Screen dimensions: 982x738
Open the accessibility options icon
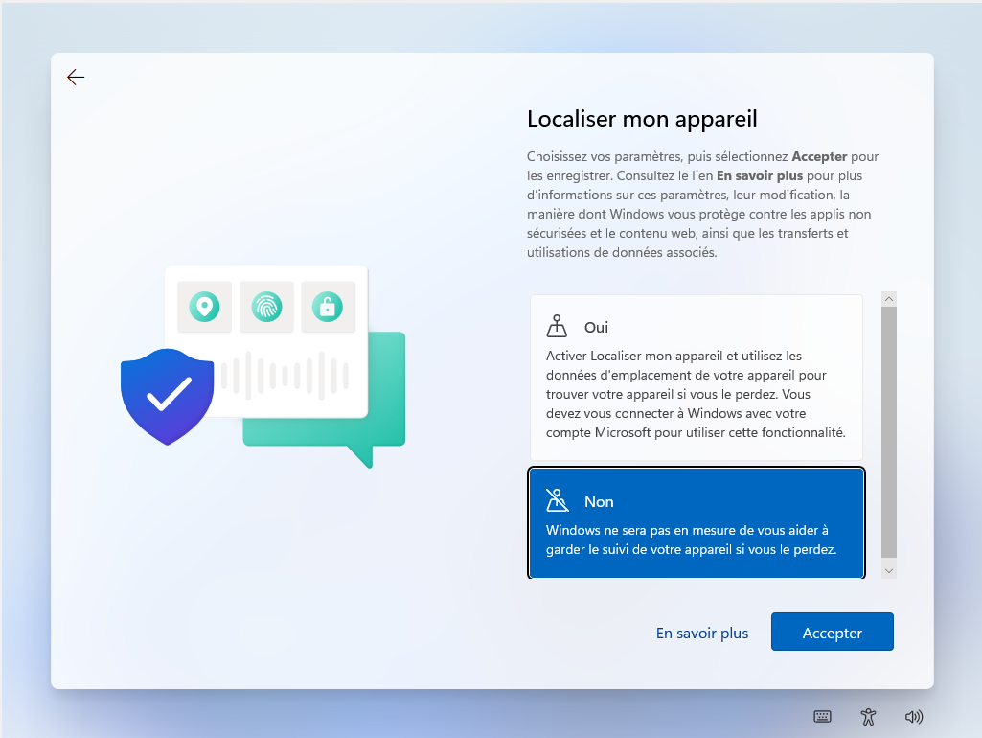868,716
